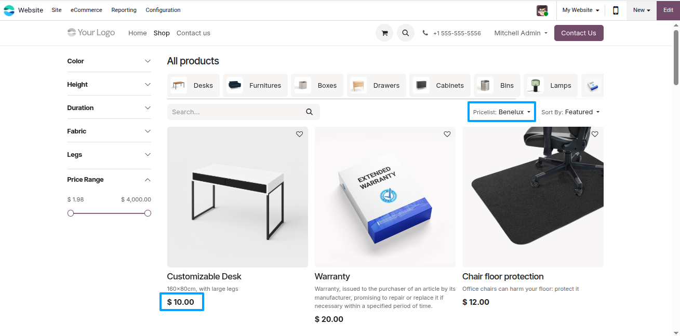Click the Contact Us button
The image size is (680, 336).
click(579, 33)
